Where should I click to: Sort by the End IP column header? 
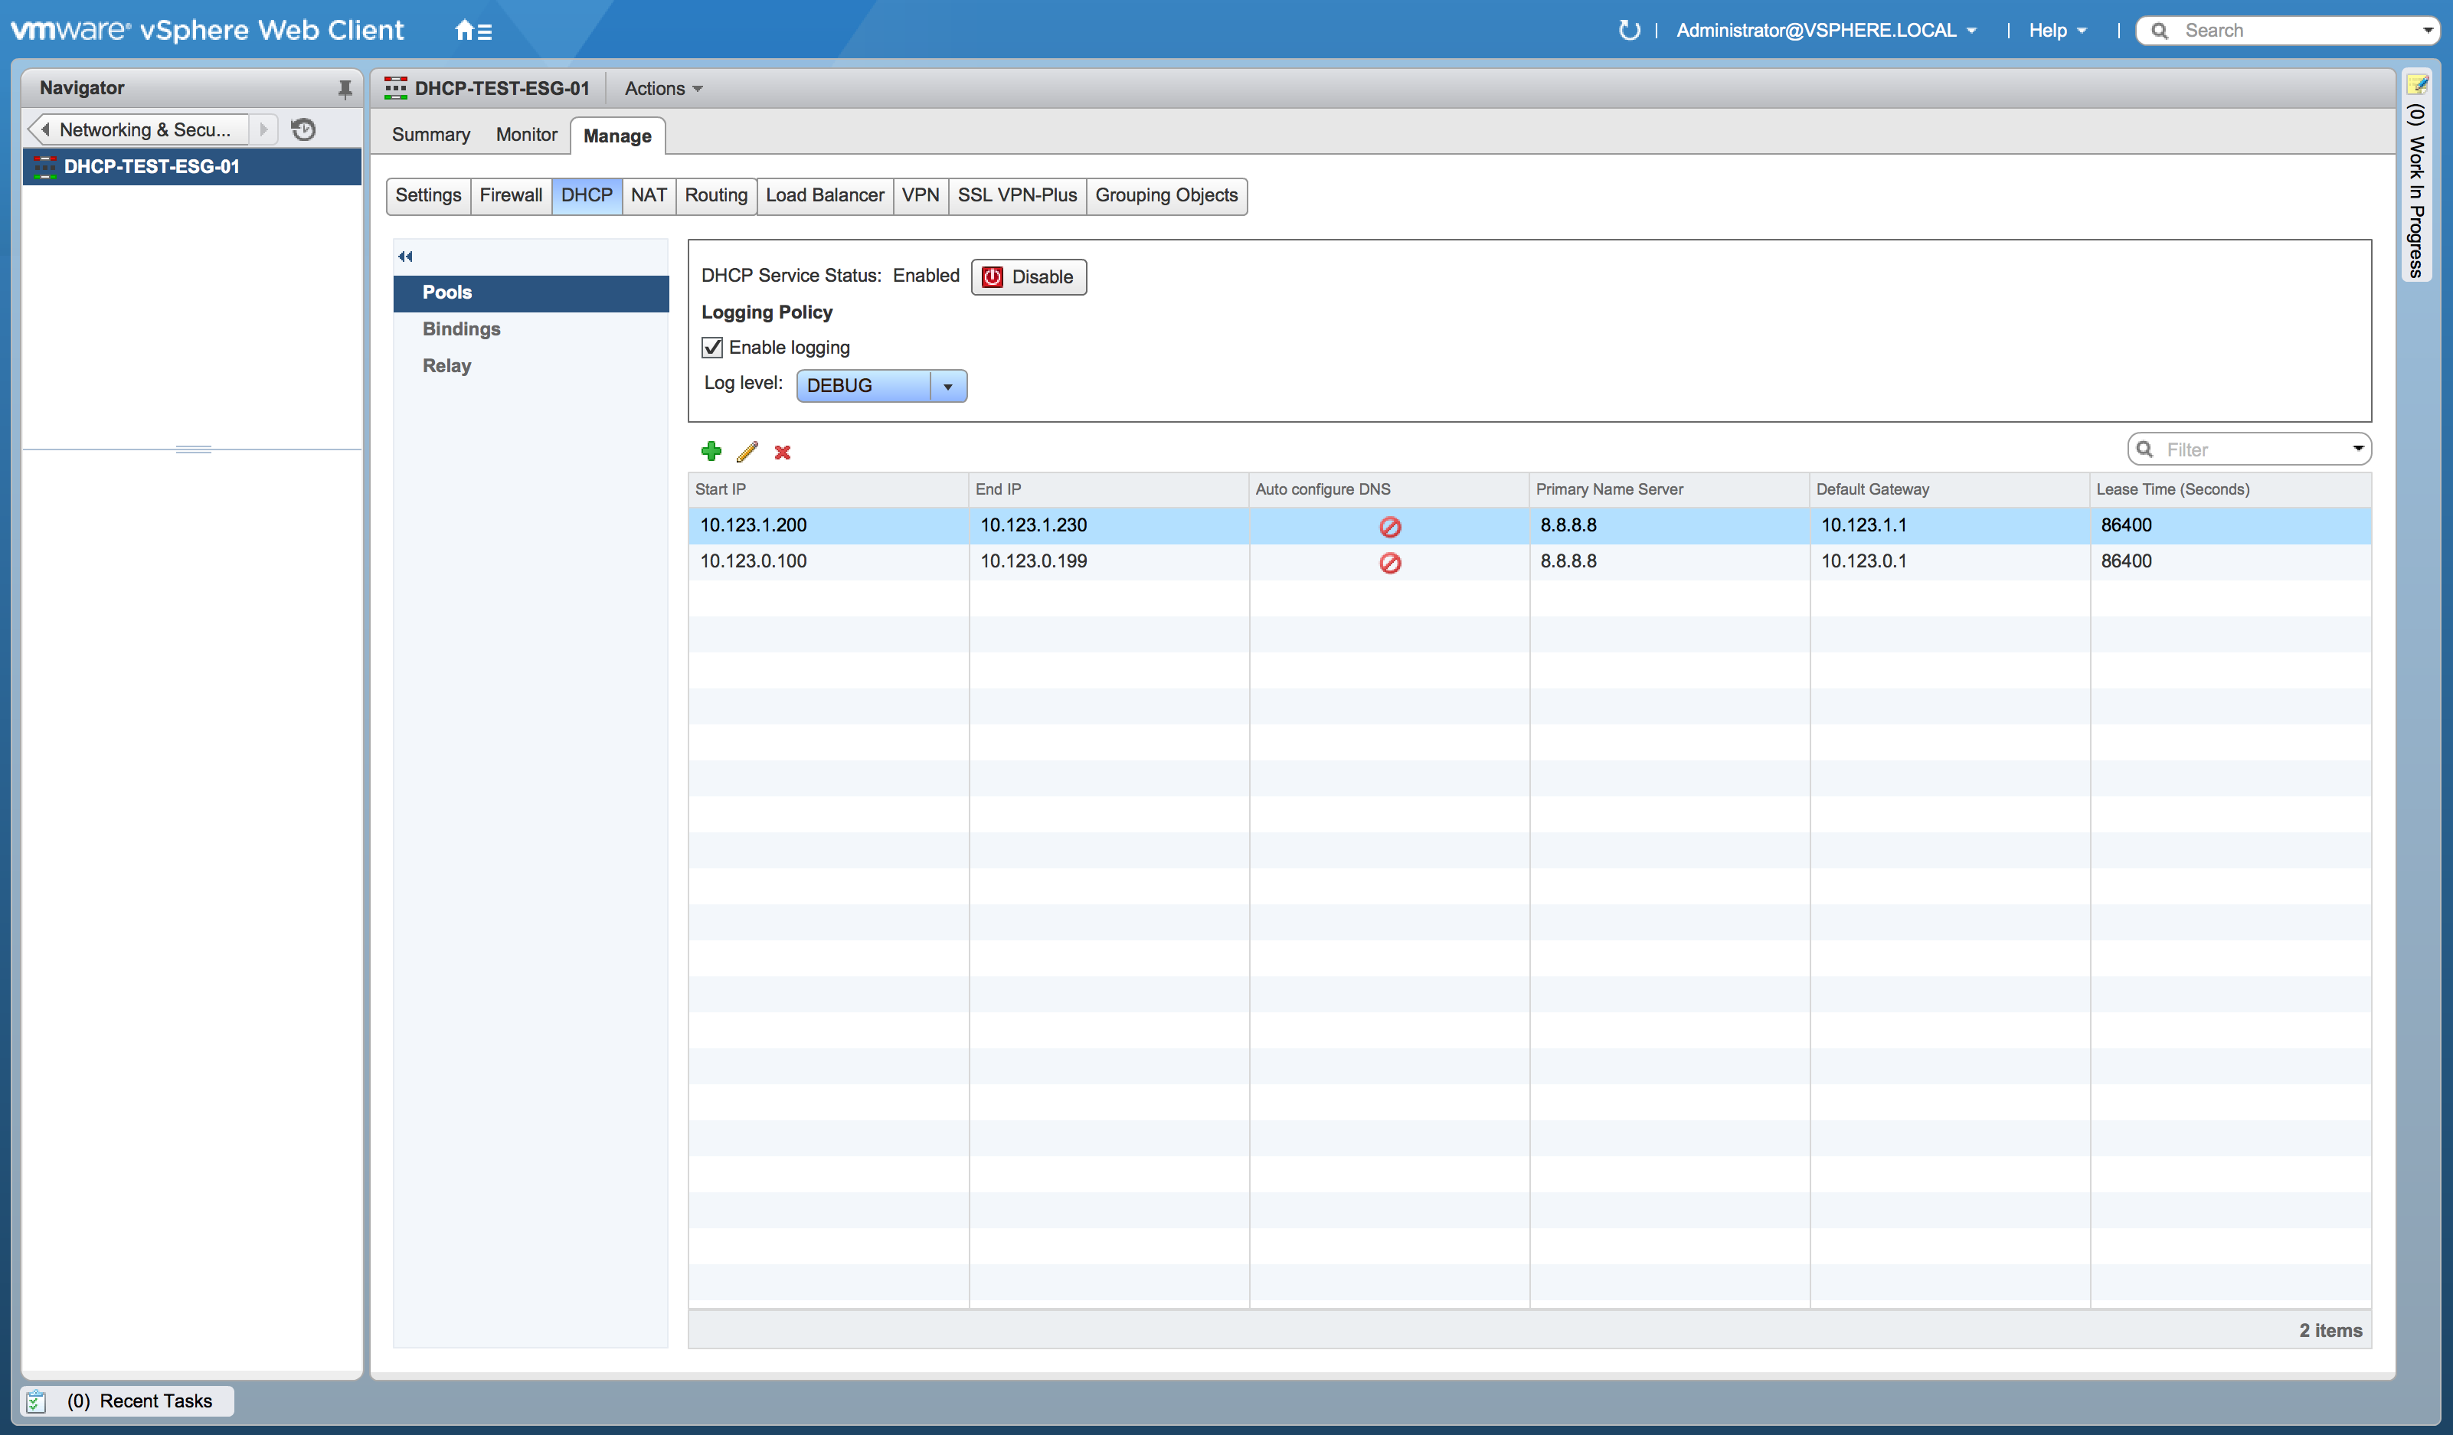1107,489
